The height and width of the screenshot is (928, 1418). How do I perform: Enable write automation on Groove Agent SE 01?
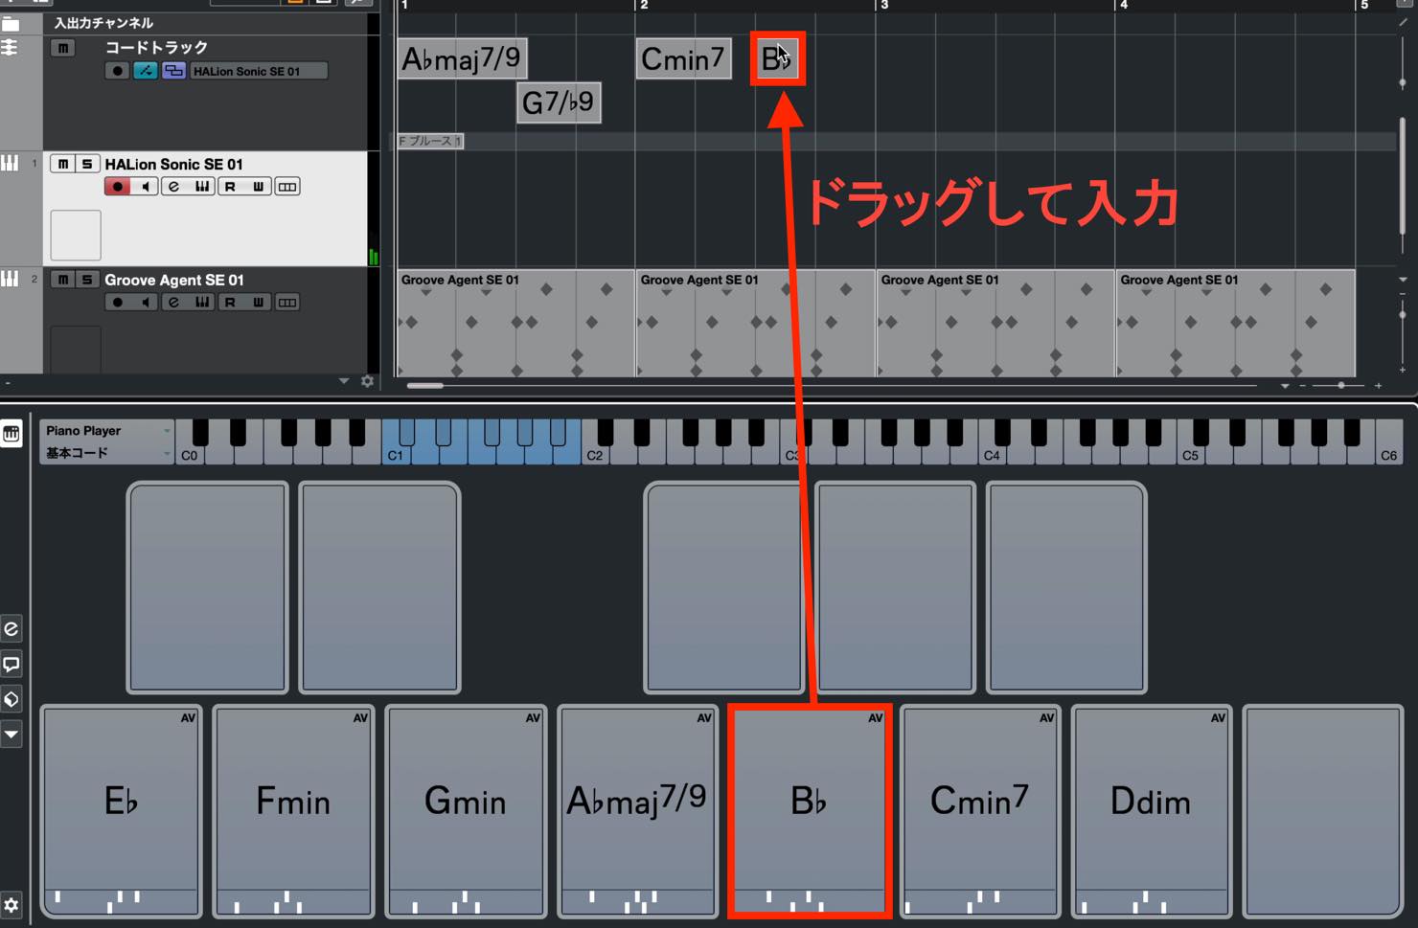click(258, 303)
